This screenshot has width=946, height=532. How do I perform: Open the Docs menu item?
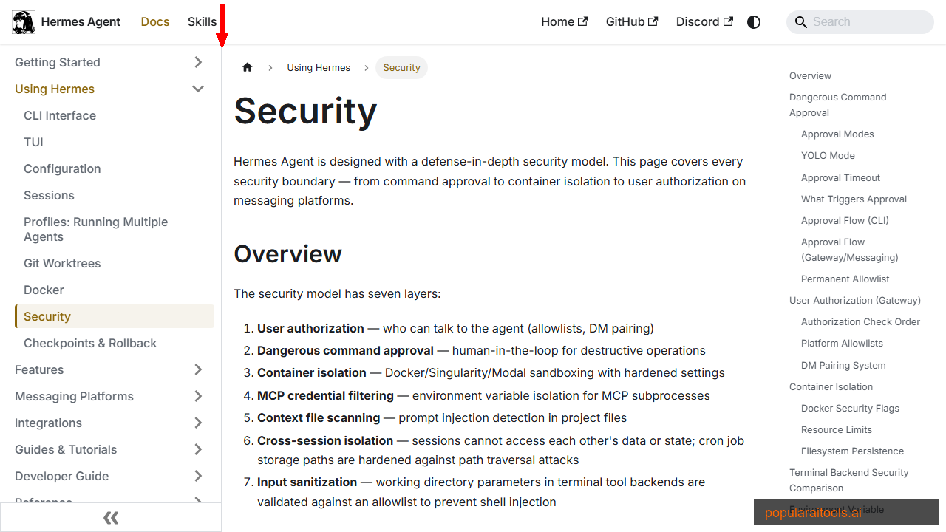coord(154,21)
